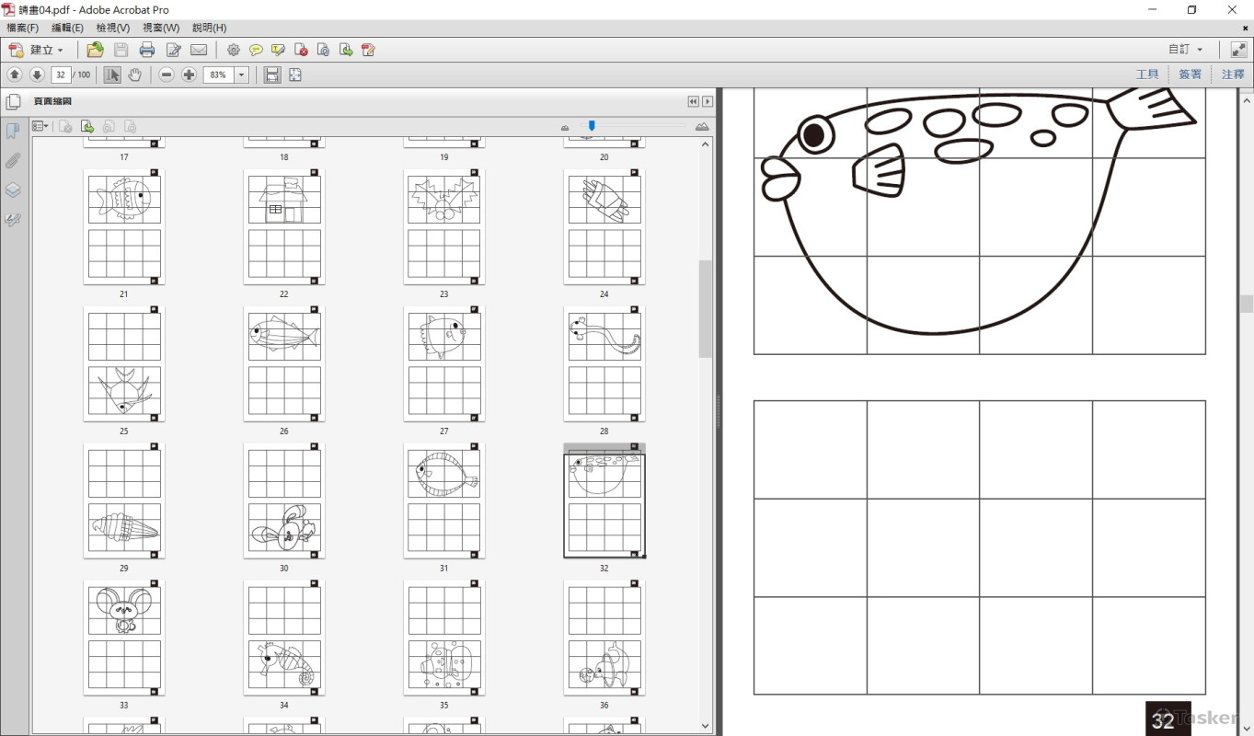Click the thumbnail size slider handle
1254x736 pixels.
pos(592,126)
